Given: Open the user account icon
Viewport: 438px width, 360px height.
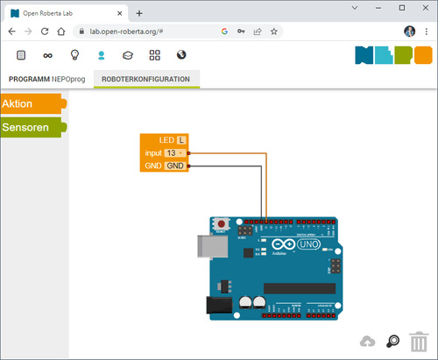Looking at the screenshot, I should coord(102,55).
